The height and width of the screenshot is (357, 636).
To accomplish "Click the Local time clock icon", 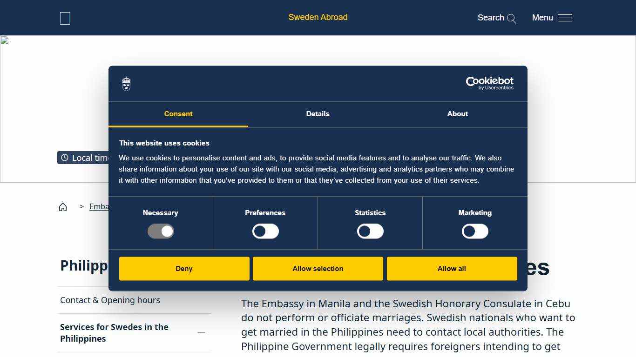I will click(x=65, y=158).
